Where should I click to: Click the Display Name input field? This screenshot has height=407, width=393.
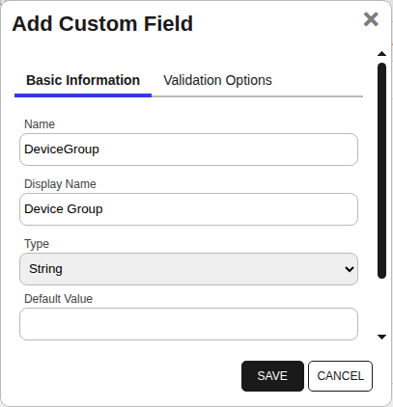coord(188,209)
